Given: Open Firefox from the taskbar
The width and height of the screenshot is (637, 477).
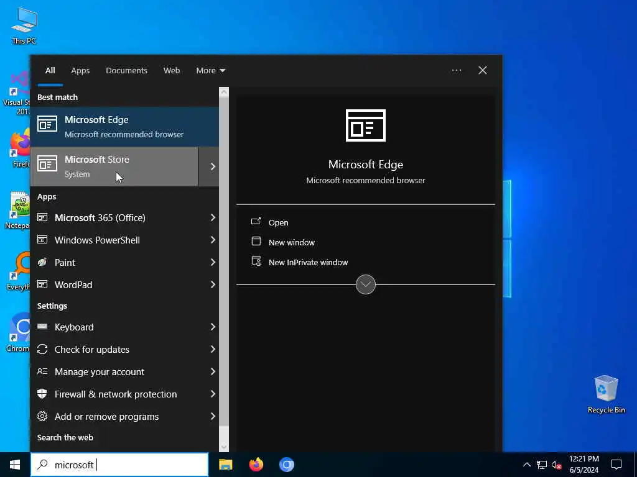Looking at the screenshot, I should click(256, 465).
